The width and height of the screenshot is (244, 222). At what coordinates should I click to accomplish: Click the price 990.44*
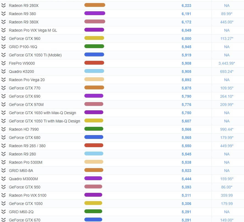tap(227, 130)
